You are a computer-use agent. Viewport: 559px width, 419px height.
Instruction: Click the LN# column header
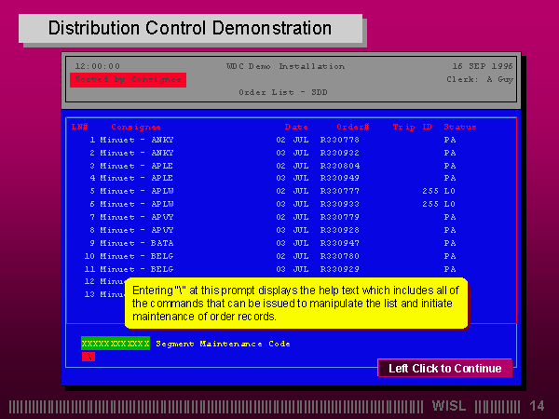(79, 127)
